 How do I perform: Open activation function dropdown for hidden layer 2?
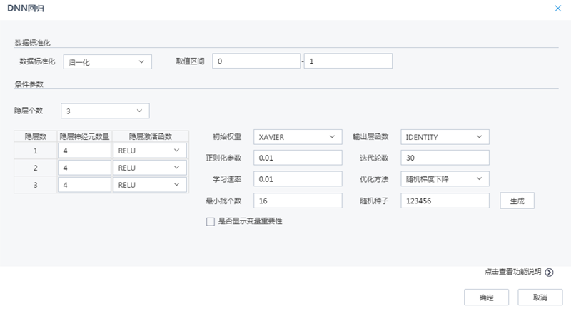(x=149, y=168)
